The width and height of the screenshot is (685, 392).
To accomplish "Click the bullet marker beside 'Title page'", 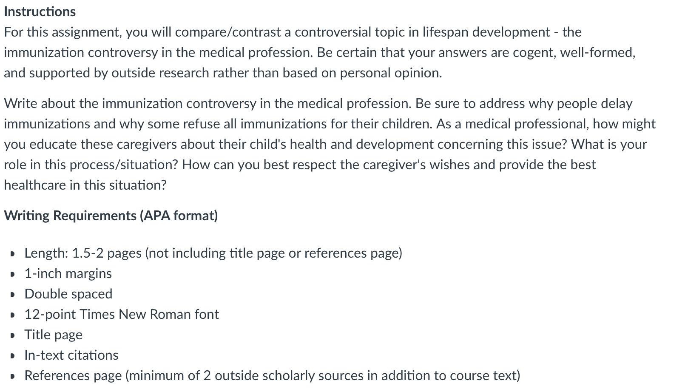I will click(14, 335).
